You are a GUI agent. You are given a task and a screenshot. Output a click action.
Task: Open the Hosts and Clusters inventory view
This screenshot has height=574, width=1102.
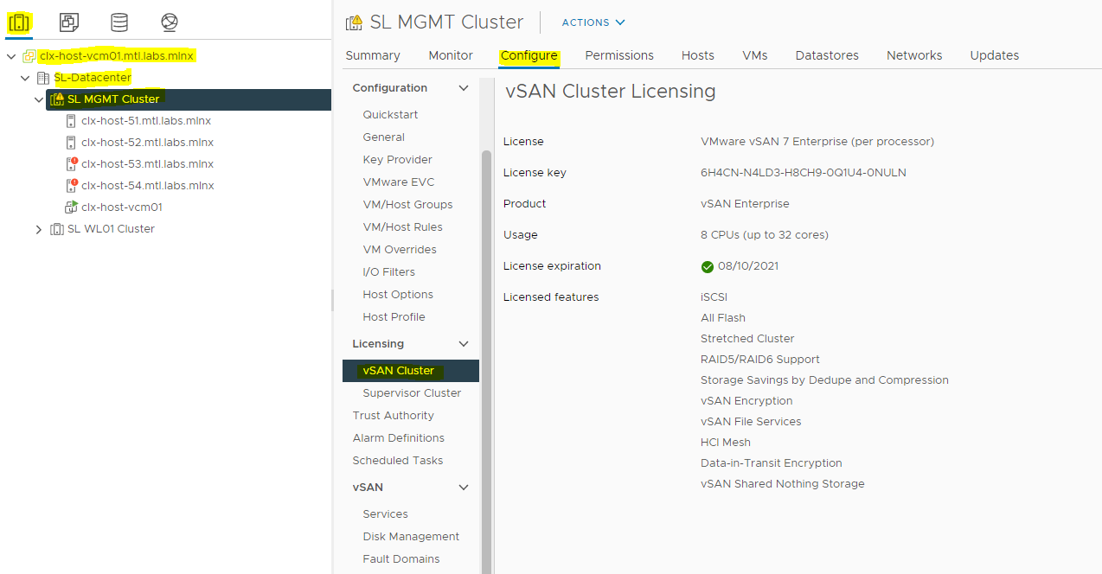pos(19,22)
